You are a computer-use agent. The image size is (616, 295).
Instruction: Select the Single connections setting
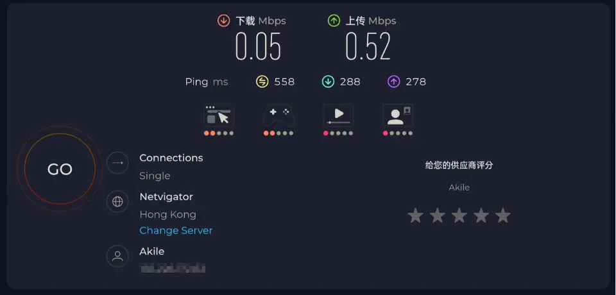click(x=155, y=176)
